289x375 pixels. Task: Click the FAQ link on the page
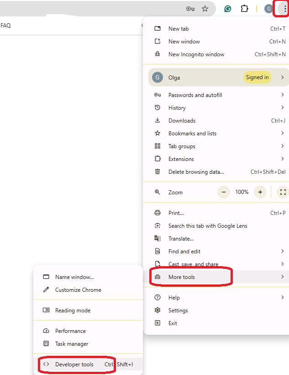point(5,26)
